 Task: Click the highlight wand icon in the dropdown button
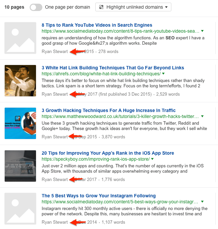coord(102,7)
